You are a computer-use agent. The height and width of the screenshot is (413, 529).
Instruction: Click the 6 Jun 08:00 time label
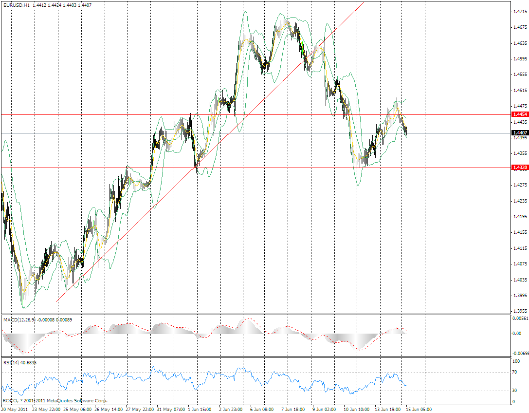[262, 409]
